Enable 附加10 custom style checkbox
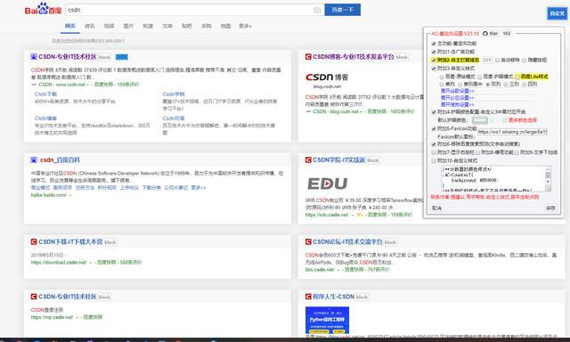The width and height of the screenshot is (570, 342). pos(434,160)
